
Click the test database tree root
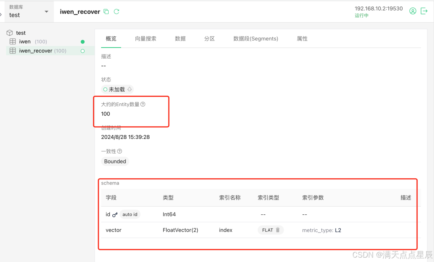point(21,33)
